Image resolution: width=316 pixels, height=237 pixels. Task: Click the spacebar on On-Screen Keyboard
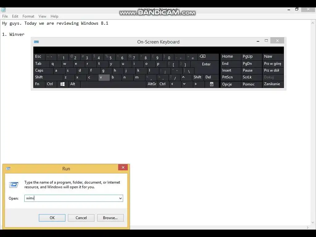113,84
